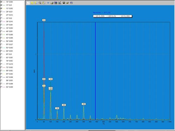Uncheck the third series checkbox 0.002
The image size is (175, 131).
tap(1, 8)
